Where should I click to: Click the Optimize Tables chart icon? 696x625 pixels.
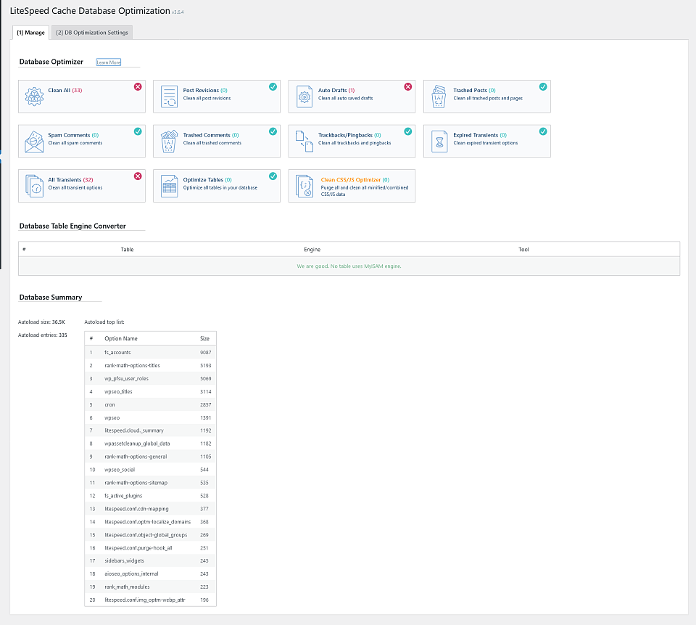[x=169, y=186]
